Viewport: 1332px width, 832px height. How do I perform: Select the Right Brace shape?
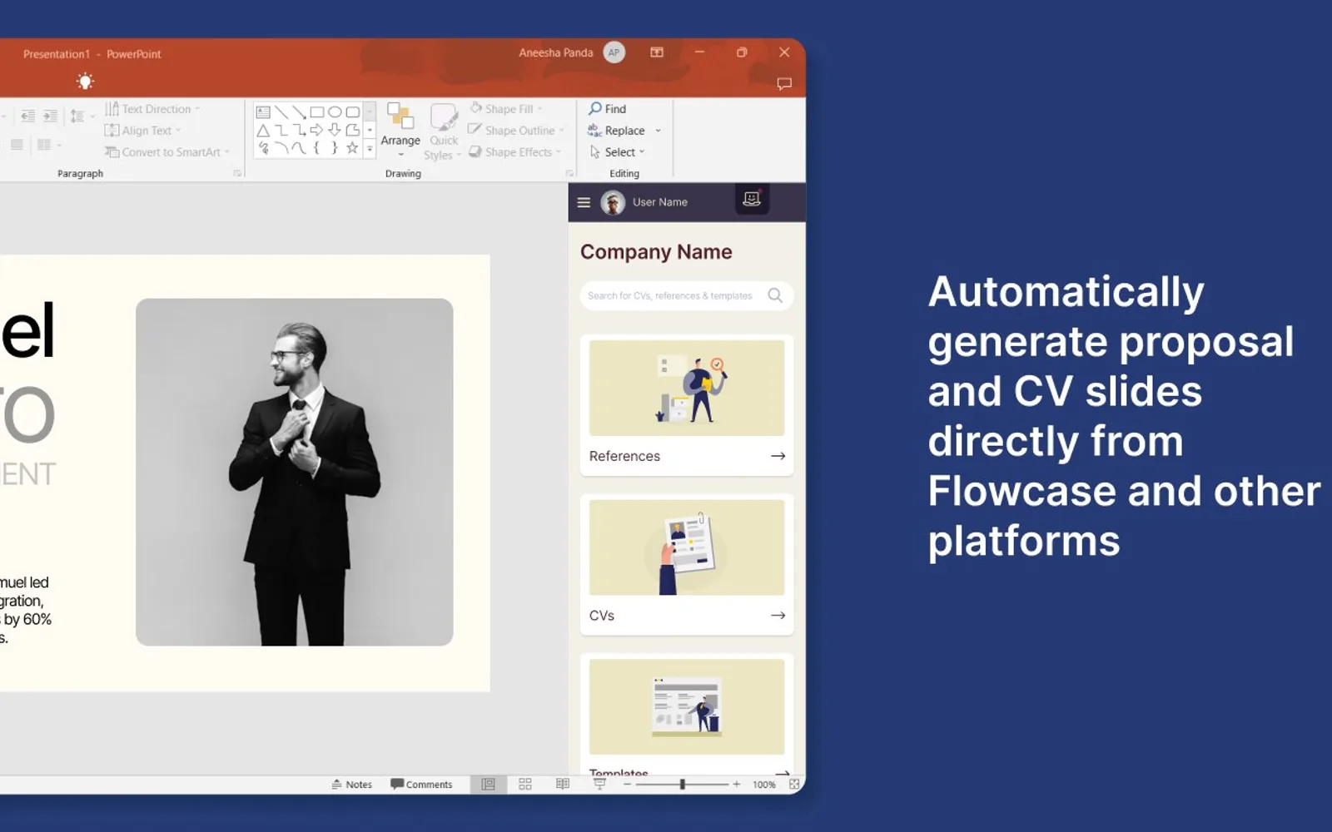(335, 148)
